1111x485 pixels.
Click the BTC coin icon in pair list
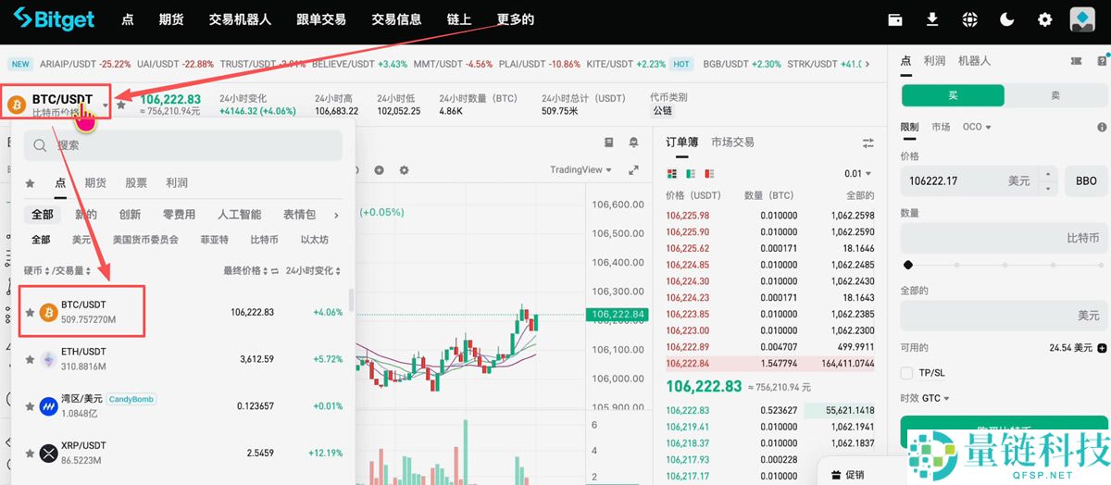point(48,312)
